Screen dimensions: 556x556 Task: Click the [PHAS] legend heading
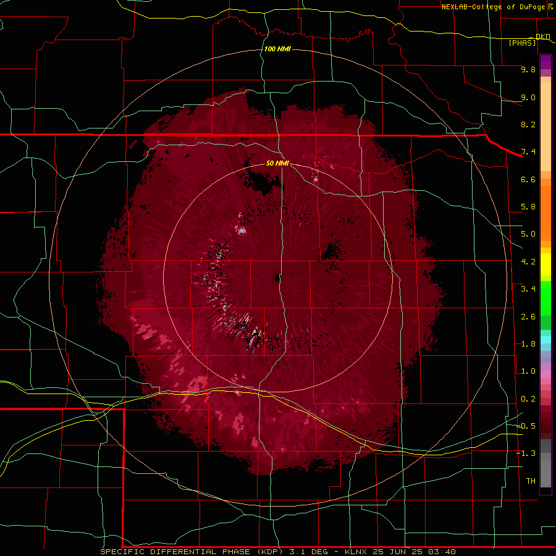522,43
